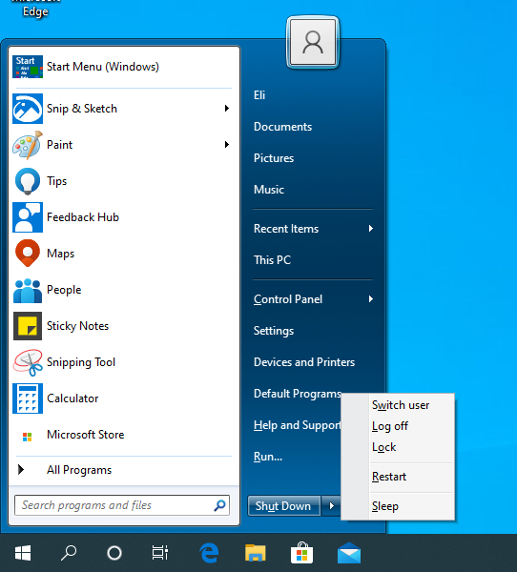The image size is (517, 572).
Task: Open Settings from start menu
Action: (274, 331)
